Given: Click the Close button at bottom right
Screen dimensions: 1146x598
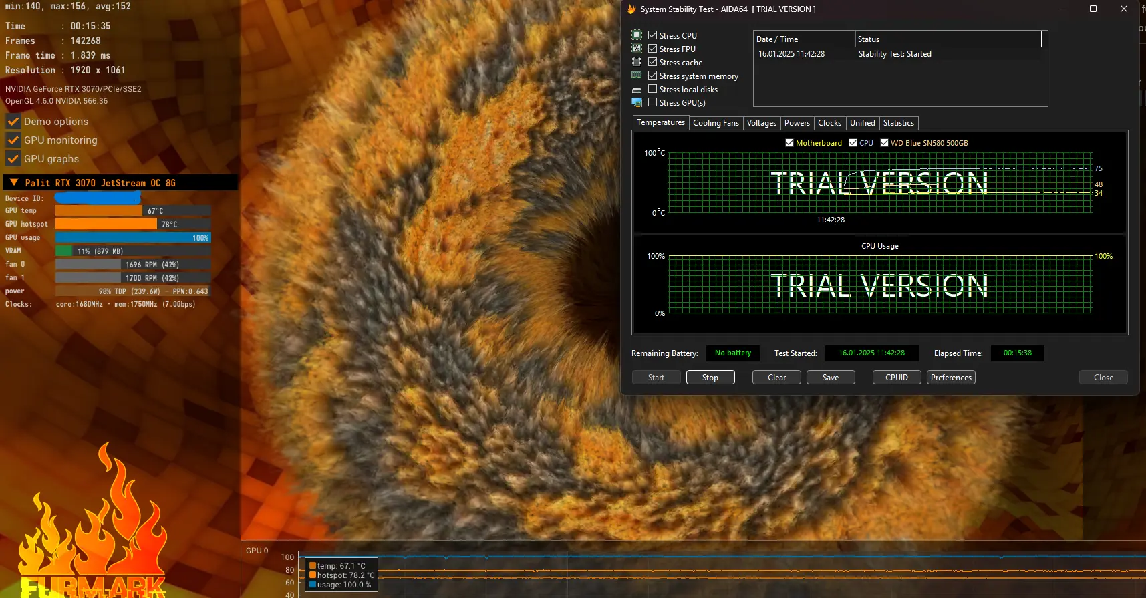Looking at the screenshot, I should click(x=1103, y=378).
